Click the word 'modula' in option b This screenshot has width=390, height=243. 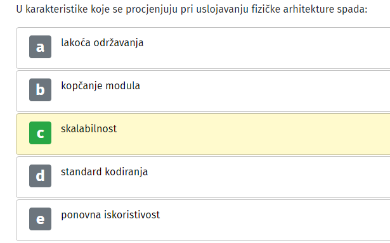pos(122,86)
